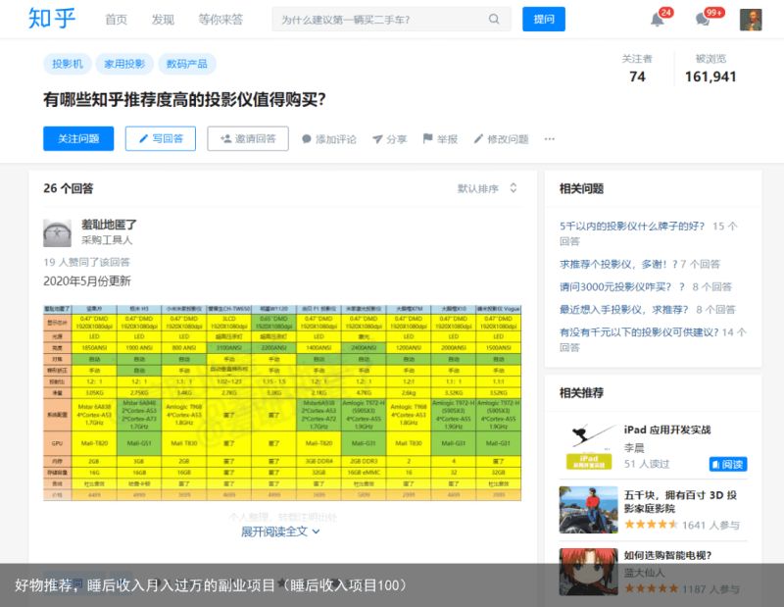Click the 阅读 button for iPad book
The image size is (784, 607).
728,465
